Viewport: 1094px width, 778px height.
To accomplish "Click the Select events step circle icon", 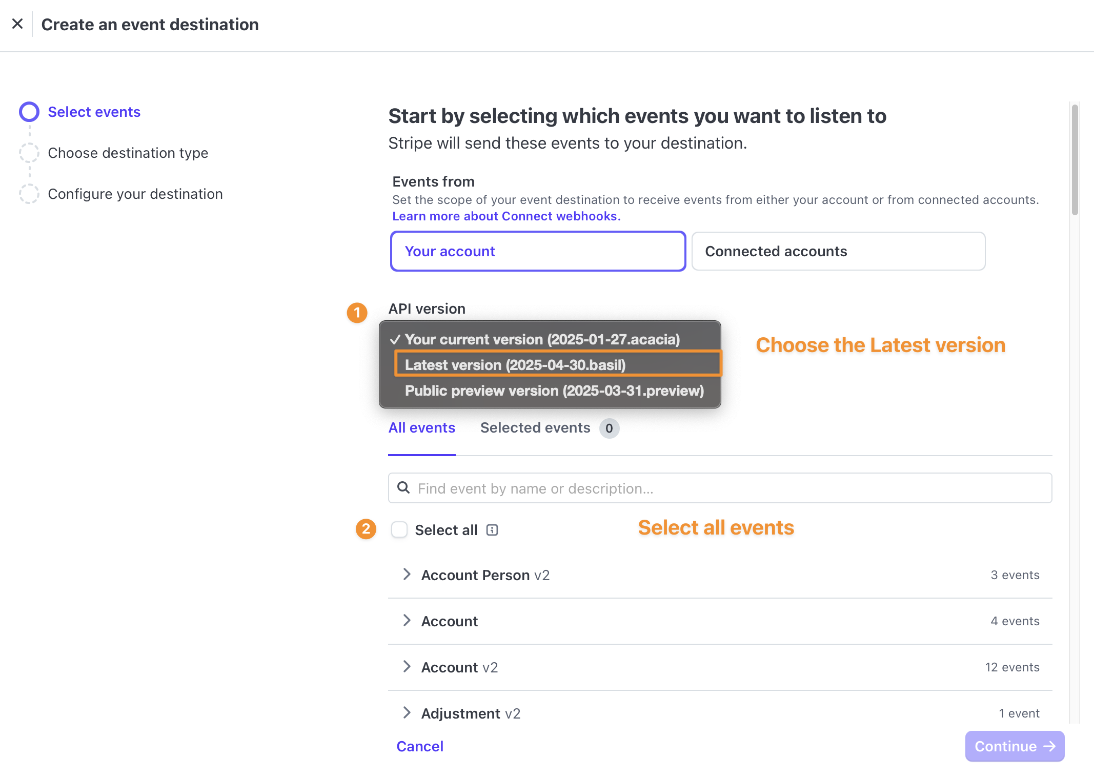I will tap(29, 112).
